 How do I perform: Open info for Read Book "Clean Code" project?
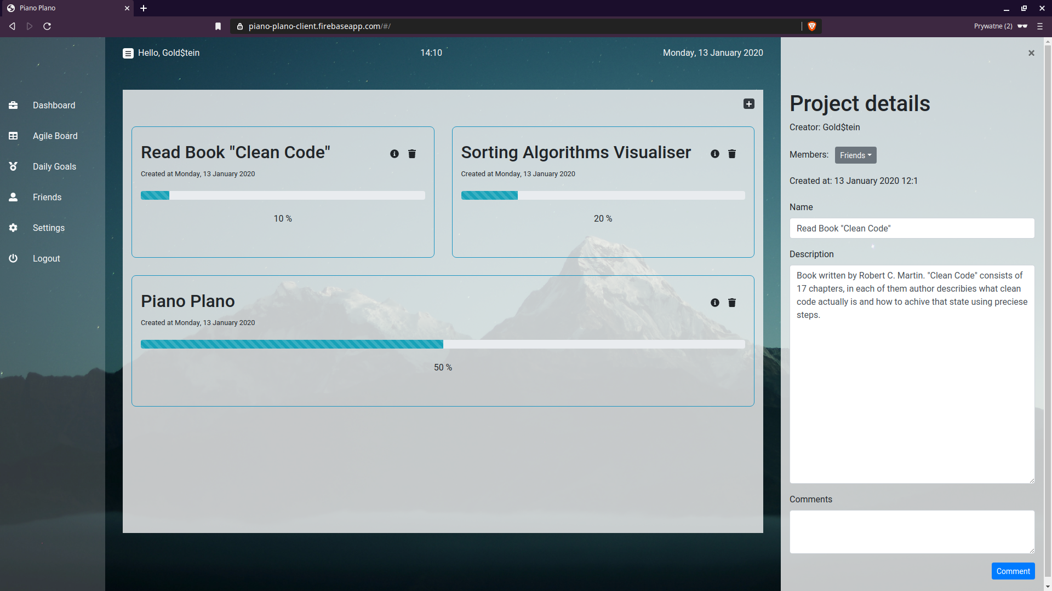(395, 154)
